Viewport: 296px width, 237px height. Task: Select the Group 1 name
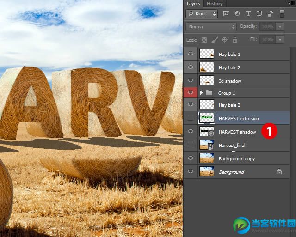pyautogui.click(x=227, y=93)
